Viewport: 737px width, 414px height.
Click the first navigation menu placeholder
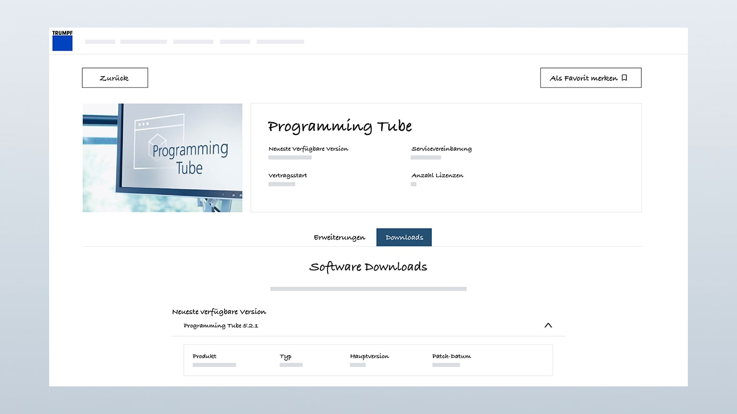[x=100, y=42]
